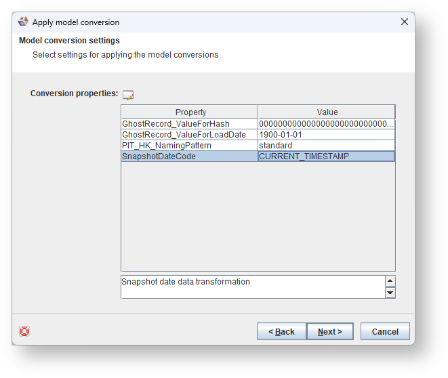Click the Value column header
The width and height of the screenshot is (448, 378).
tap(327, 112)
